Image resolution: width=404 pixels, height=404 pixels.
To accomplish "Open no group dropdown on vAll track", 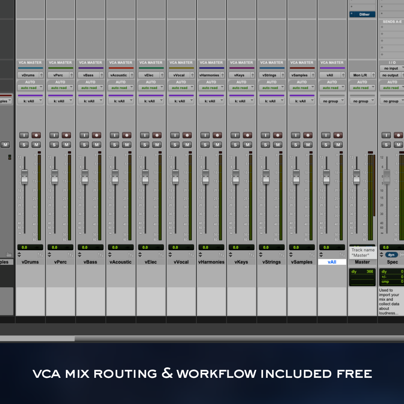I will [x=332, y=101].
